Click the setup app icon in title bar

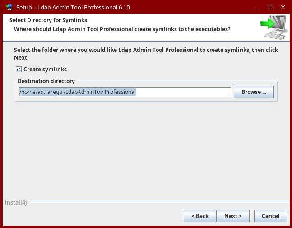[x=8, y=7]
